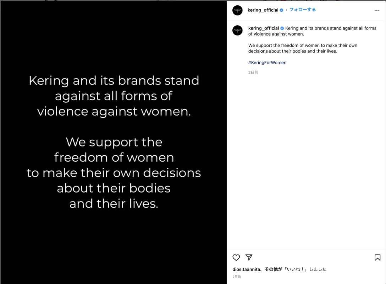Show その他 users who liked the post
This screenshot has width=386, height=284.
[271, 269]
